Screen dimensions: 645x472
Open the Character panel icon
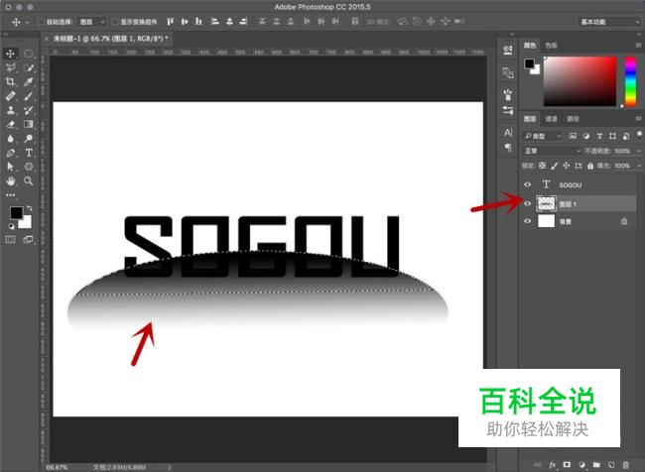pos(508,133)
